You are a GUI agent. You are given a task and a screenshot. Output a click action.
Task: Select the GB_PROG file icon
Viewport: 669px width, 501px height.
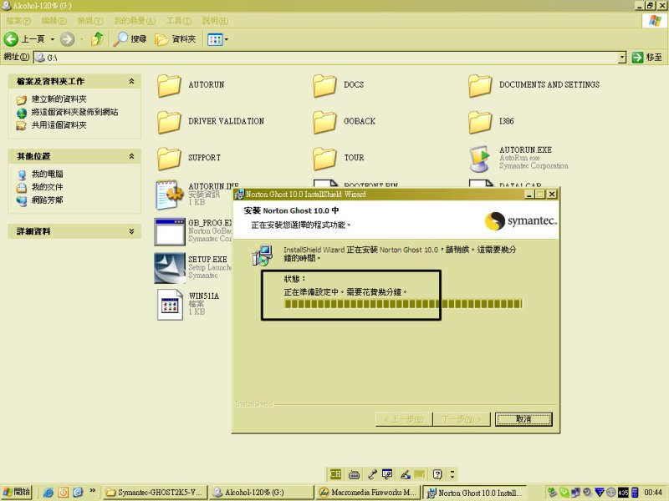[170, 231]
